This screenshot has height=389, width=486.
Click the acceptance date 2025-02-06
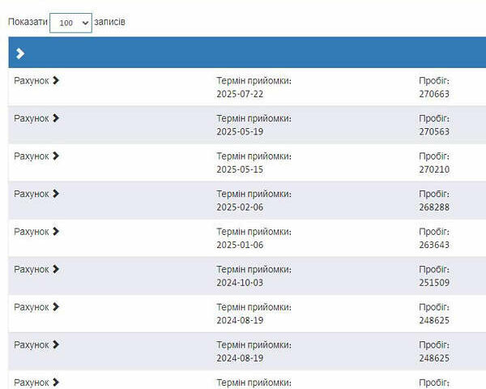(x=240, y=207)
